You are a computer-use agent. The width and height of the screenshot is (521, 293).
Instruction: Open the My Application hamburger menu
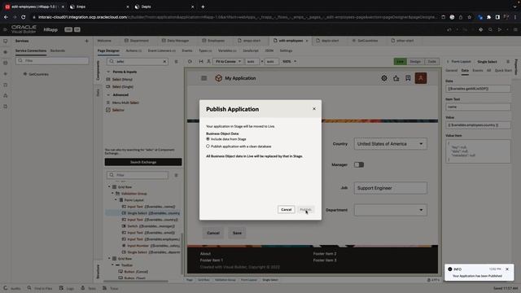coord(204,78)
